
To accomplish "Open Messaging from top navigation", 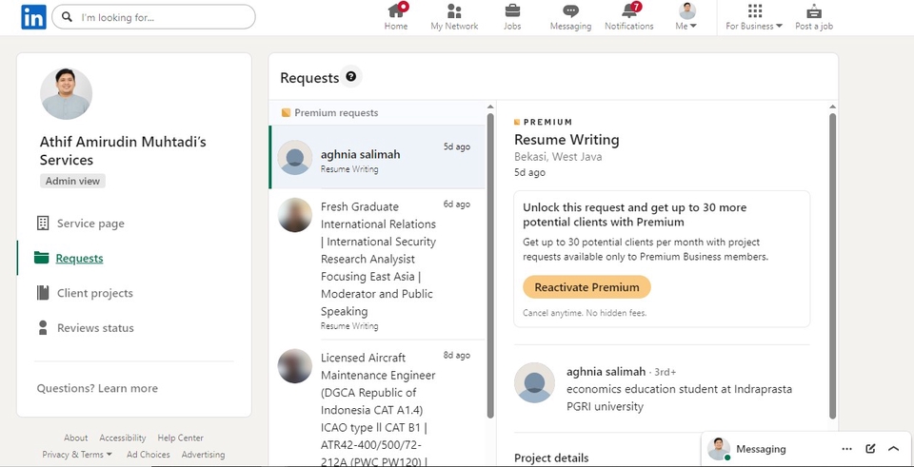I will click(x=570, y=17).
